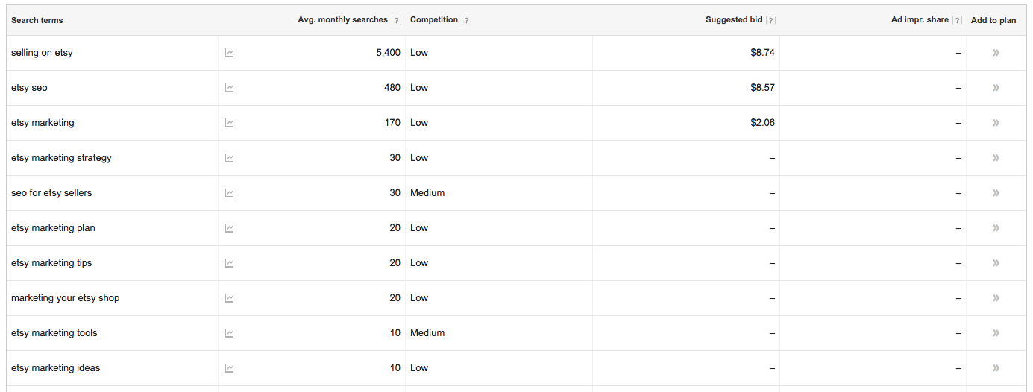Screen dimensions: 1033x392
Task: Sort by Search terms column header
Action: pos(37,20)
